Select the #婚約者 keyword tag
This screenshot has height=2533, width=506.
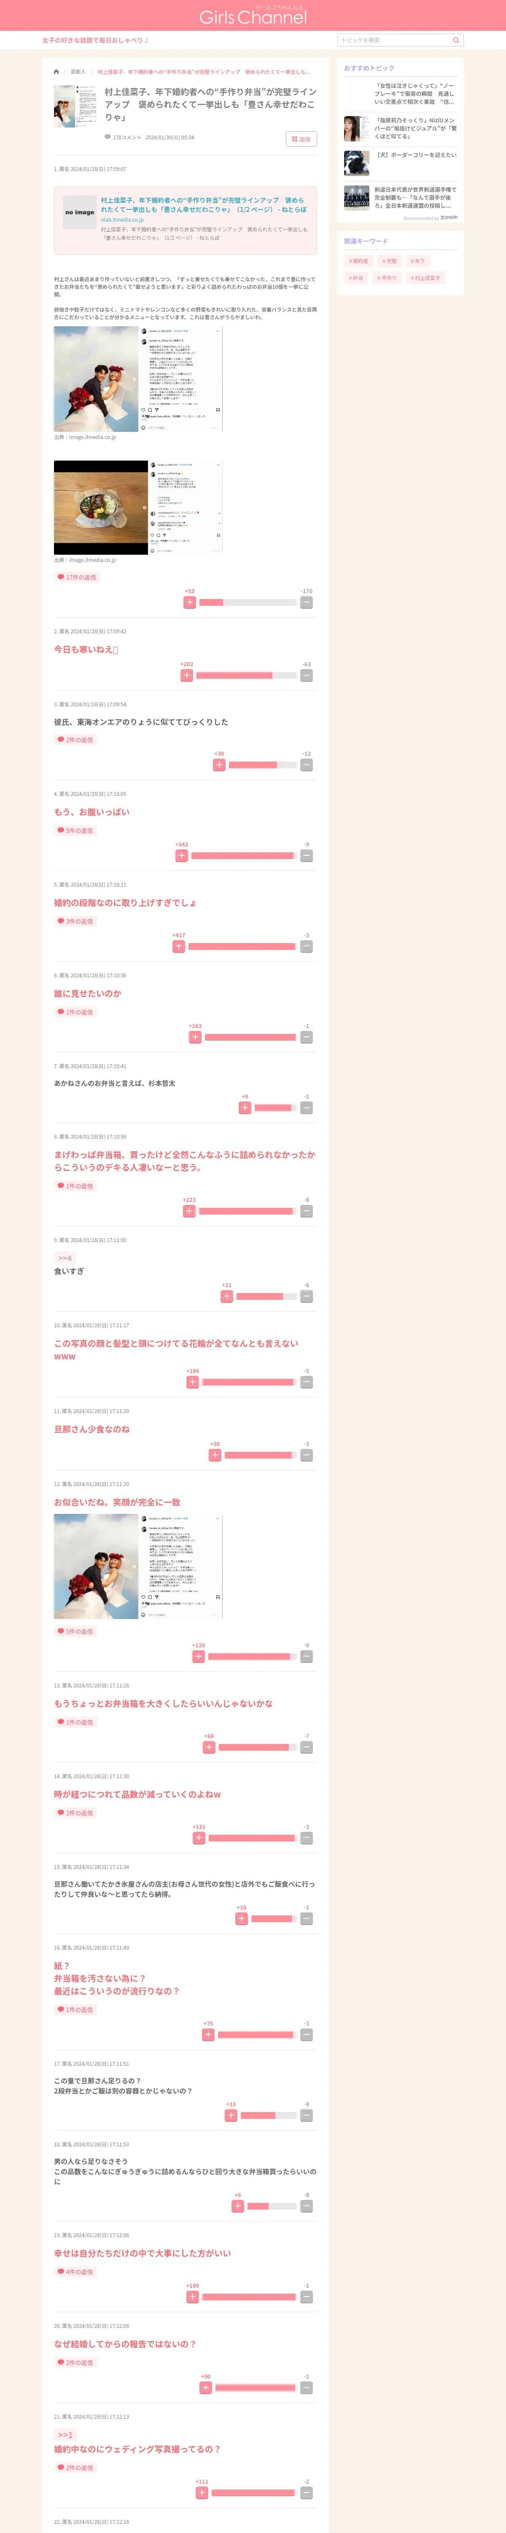point(358,260)
